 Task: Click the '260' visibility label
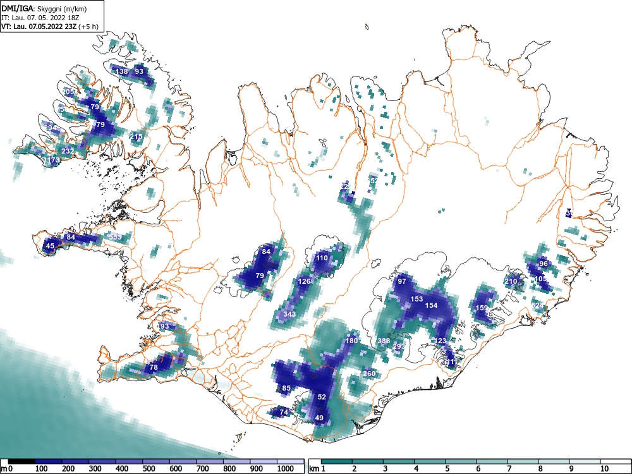369,374
